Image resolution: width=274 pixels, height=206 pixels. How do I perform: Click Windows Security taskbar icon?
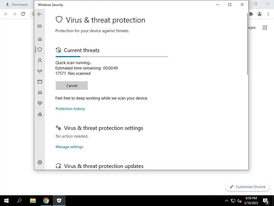tap(59, 201)
